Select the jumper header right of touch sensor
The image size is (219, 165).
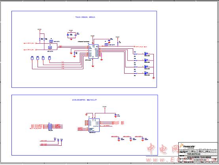[x=106, y=44]
